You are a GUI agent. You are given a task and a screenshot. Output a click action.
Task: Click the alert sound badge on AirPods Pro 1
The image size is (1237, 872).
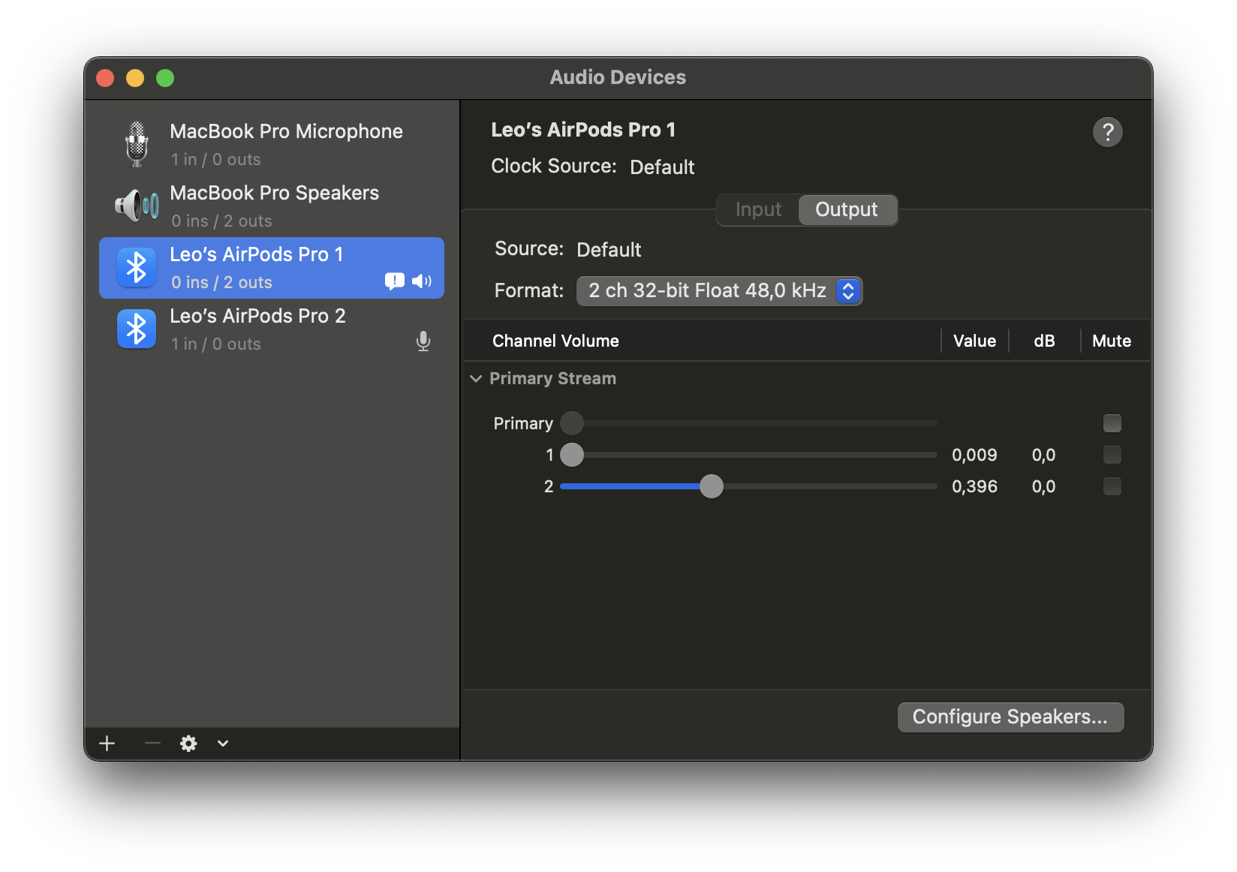pyautogui.click(x=394, y=281)
